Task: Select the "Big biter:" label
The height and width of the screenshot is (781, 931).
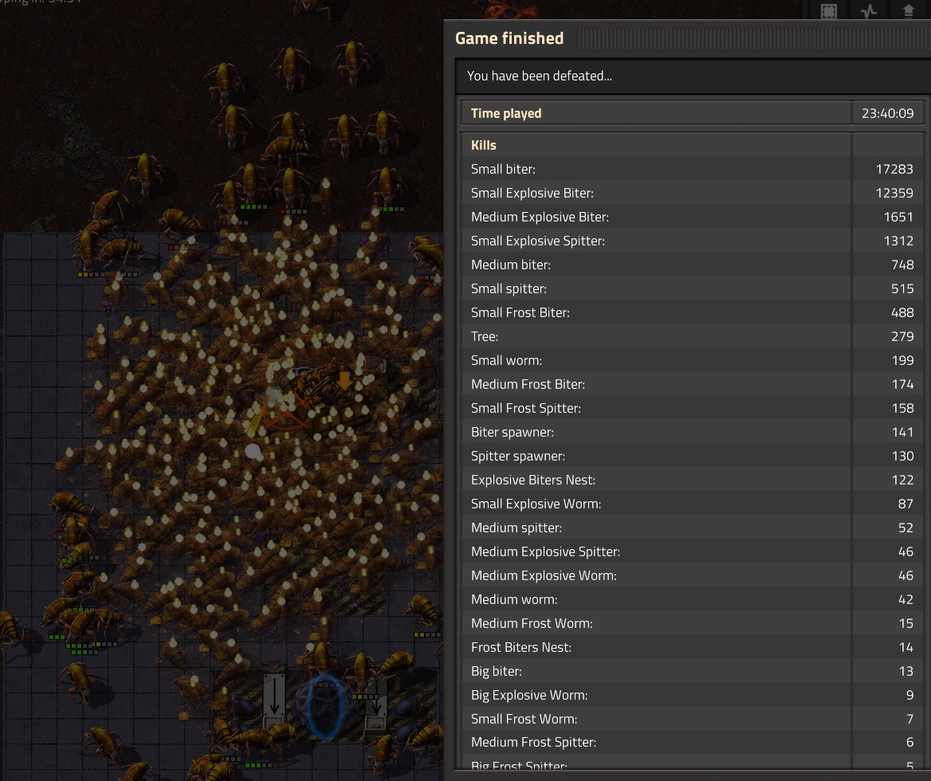Action: coord(497,671)
